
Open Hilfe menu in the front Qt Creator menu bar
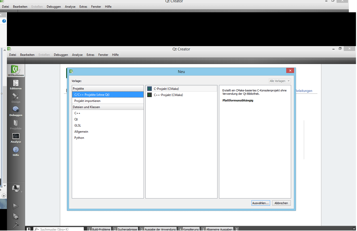click(115, 55)
